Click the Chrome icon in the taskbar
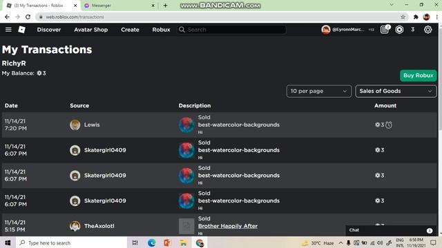This screenshot has width=442, height=248. pos(200,242)
